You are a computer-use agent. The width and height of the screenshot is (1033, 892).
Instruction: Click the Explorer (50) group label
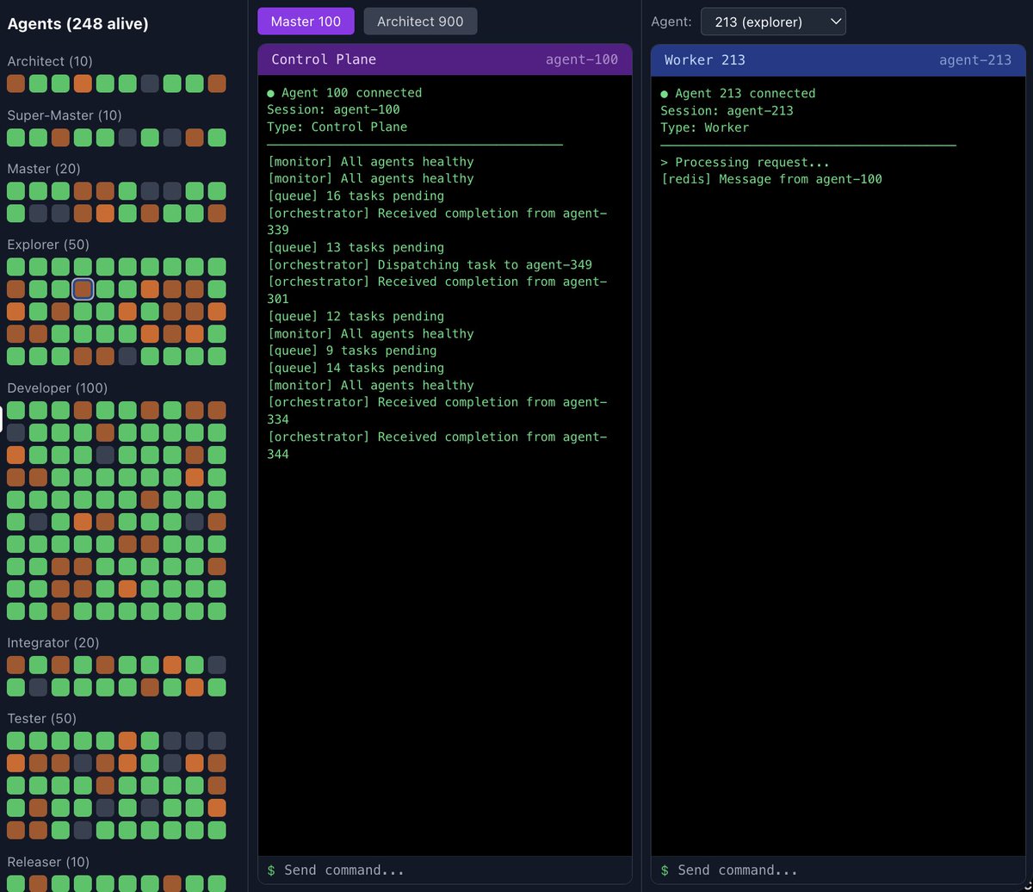(x=47, y=245)
